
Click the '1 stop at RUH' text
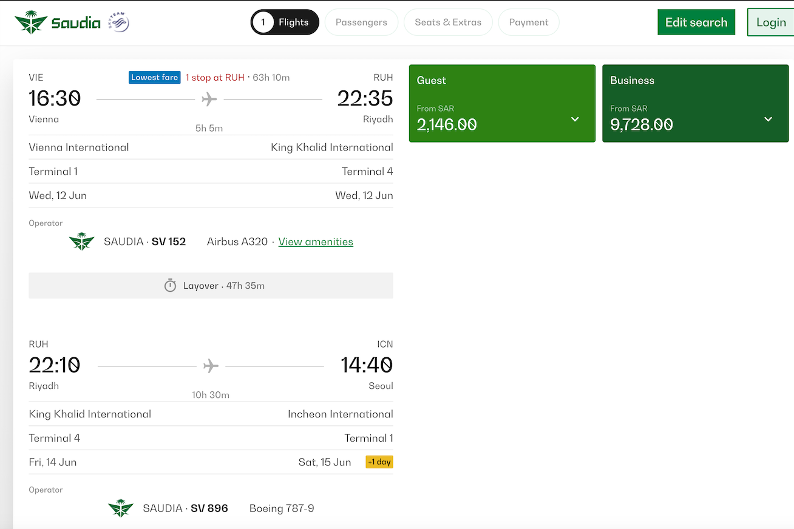pos(215,78)
